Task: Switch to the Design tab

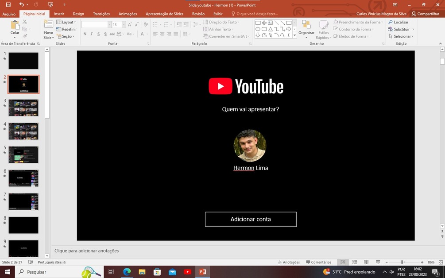Action: 78,14
